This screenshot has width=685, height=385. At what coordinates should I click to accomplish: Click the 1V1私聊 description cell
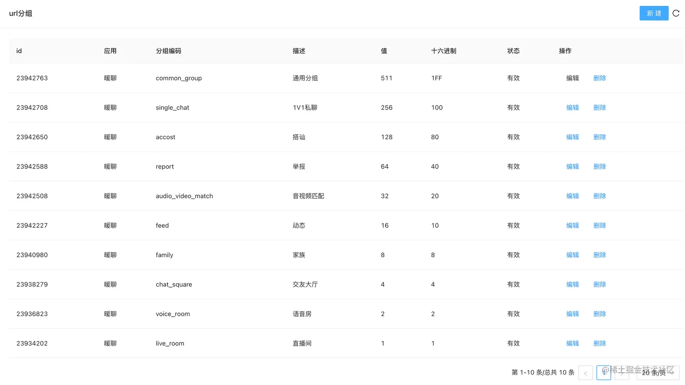pos(305,107)
